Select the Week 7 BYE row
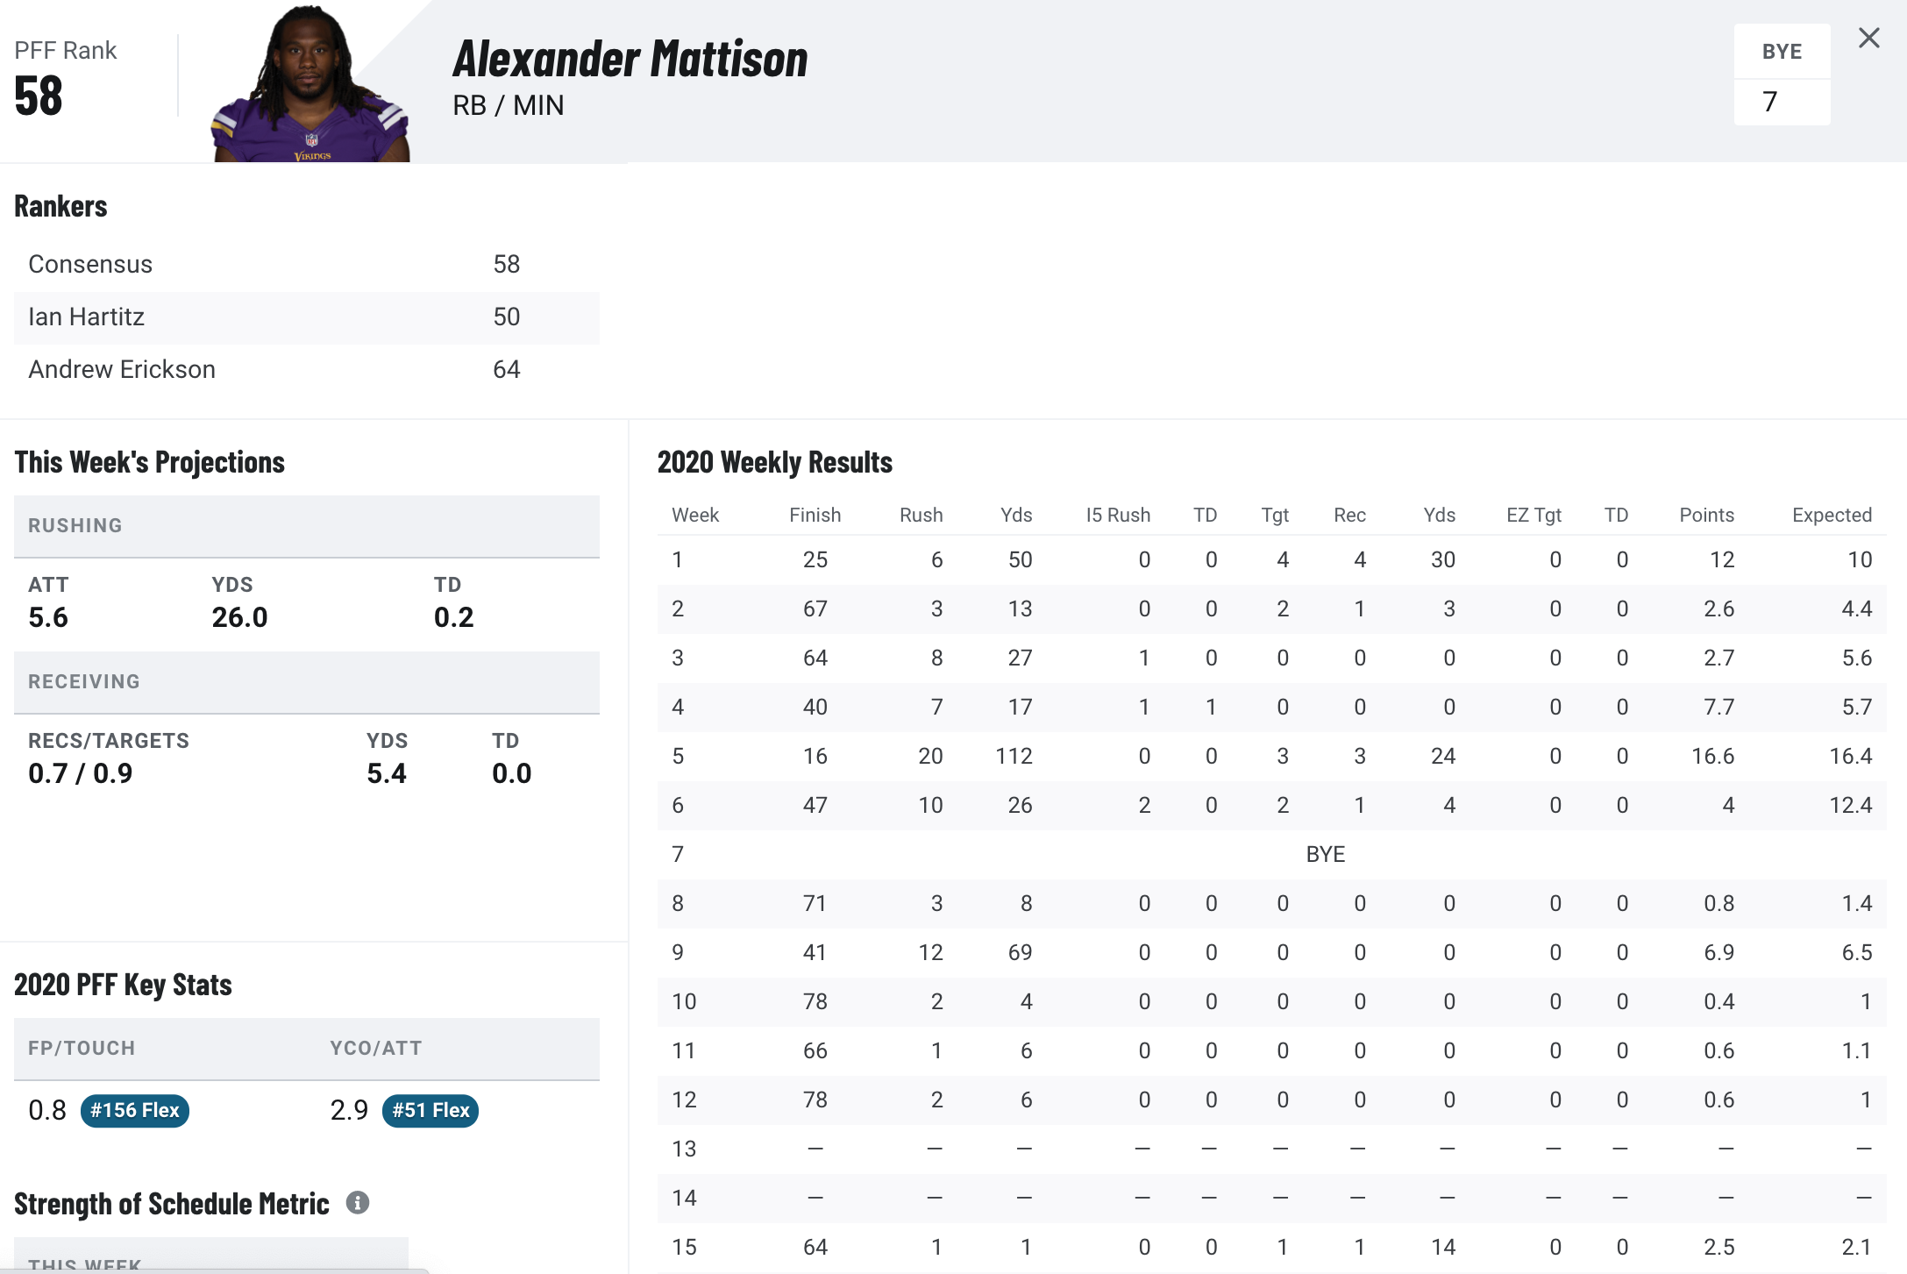The height and width of the screenshot is (1274, 1907). [x=1271, y=854]
